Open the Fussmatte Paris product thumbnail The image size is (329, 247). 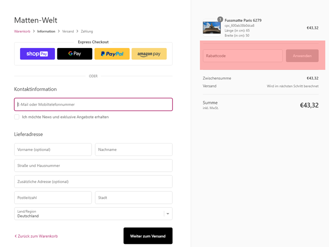coord(212,28)
